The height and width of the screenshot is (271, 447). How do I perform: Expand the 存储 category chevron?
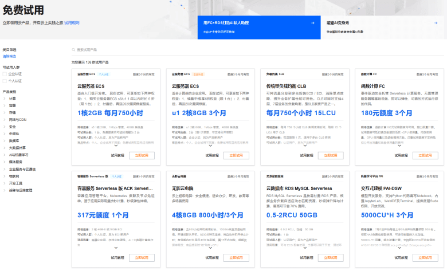pyautogui.click(x=4, y=113)
